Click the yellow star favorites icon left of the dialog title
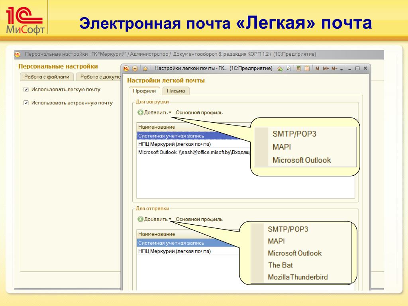Screen dimensions: 408x306 point(145,69)
